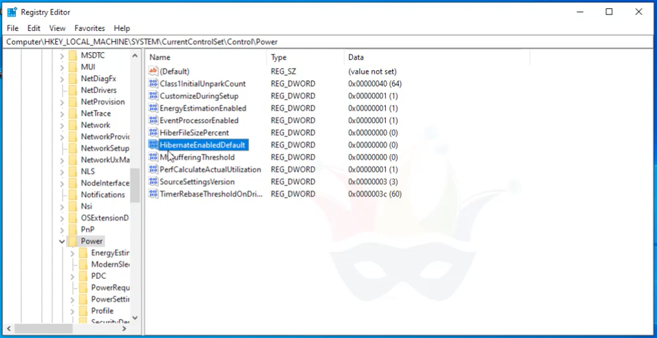Viewport: 657px width, 338px height.
Task: Click the tree pane vertical scrollbar thumb
Action: (135, 185)
